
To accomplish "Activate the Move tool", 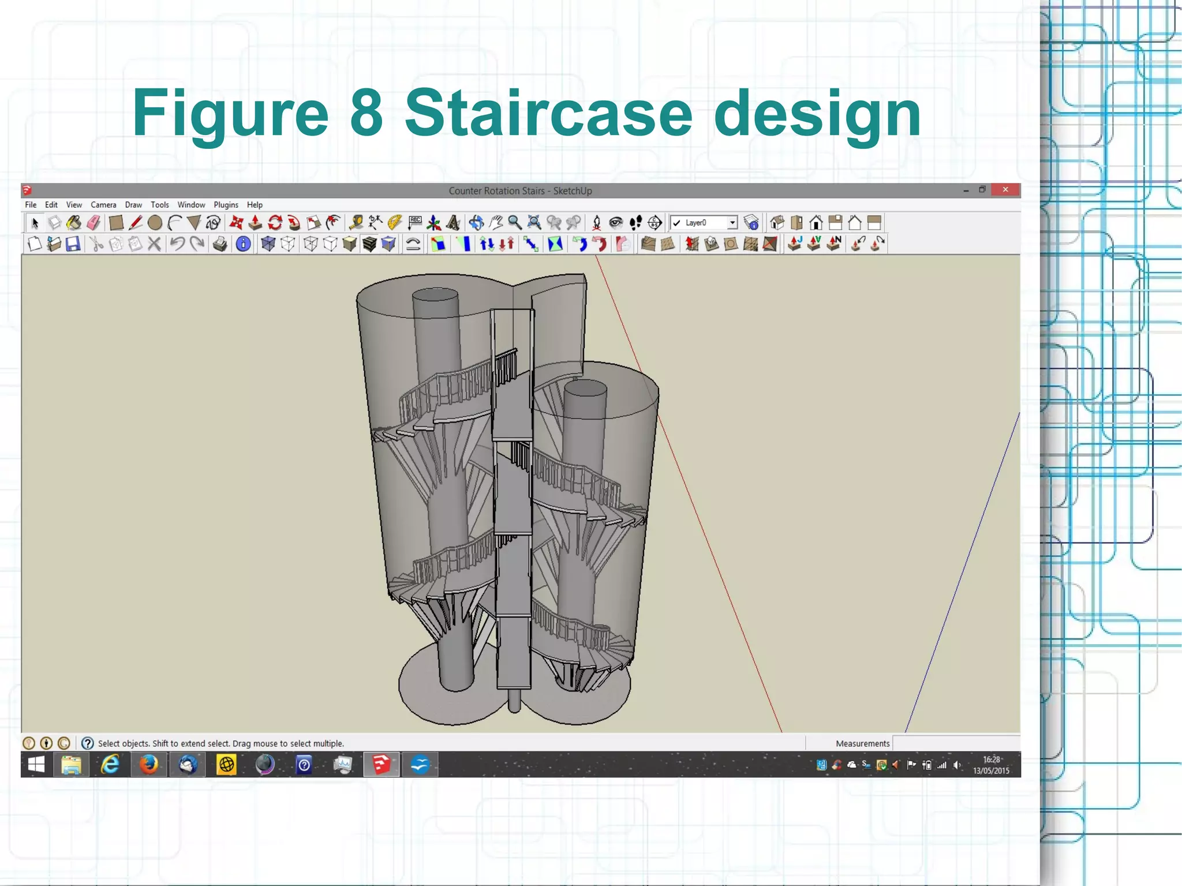I will pos(236,223).
